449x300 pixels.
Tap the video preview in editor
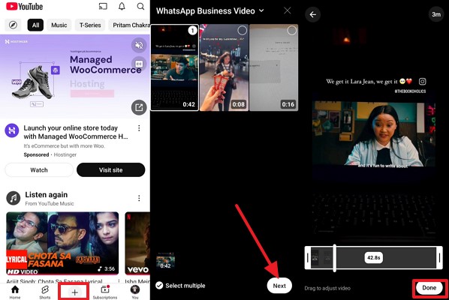coord(374,133)
